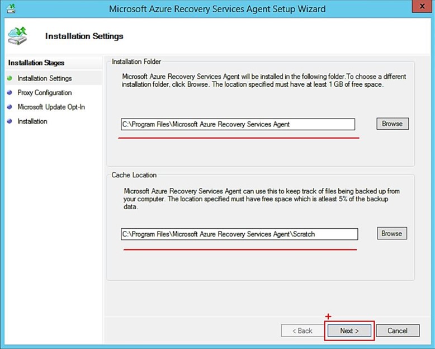Click the green bullet beside Installation Settings

[10, 78]
